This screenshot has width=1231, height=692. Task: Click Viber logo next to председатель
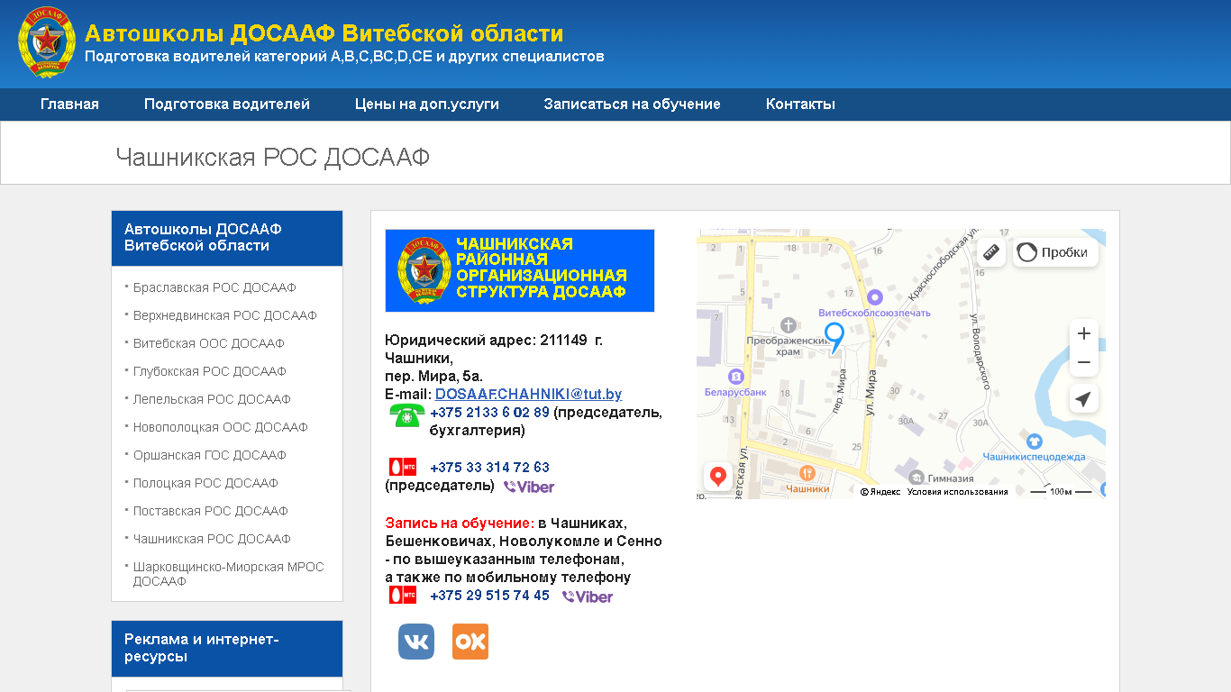tap(529, 487)
